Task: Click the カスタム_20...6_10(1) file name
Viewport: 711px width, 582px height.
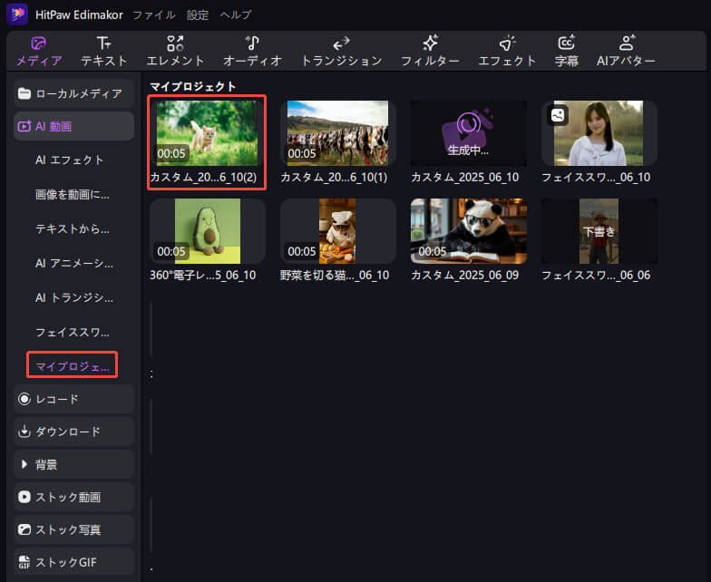Action: coord(334,177)
